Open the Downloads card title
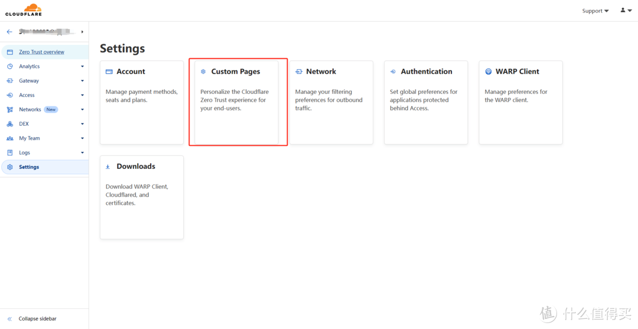 [x=136, y=167]
